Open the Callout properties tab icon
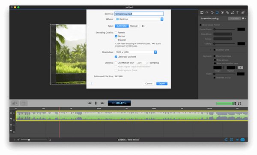 click(x=222, y=12)
